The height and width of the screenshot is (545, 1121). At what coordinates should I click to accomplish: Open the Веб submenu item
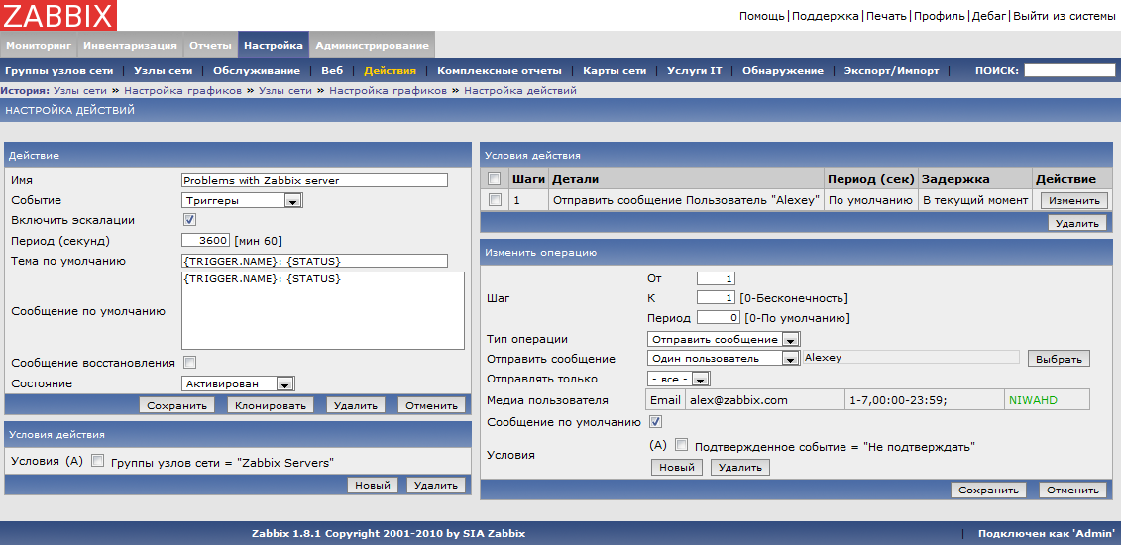tap(332, 71)
